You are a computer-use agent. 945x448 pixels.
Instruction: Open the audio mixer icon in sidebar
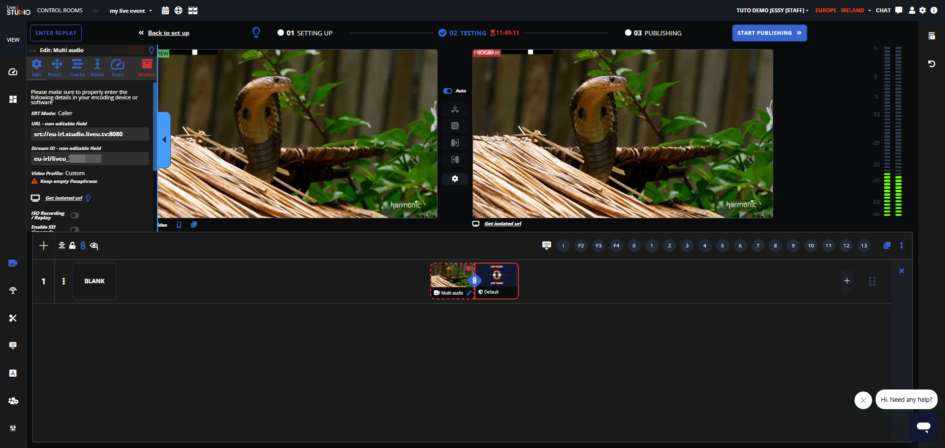(x=13, y=428)
